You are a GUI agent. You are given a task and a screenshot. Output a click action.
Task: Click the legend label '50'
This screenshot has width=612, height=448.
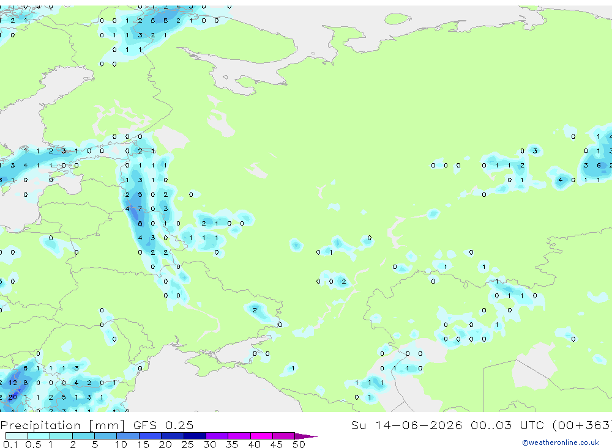coord(299,444)
